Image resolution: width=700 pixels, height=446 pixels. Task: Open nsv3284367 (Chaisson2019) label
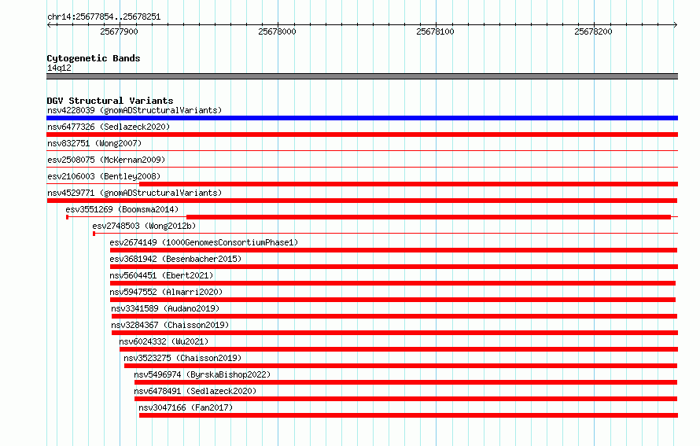[170, 325]
